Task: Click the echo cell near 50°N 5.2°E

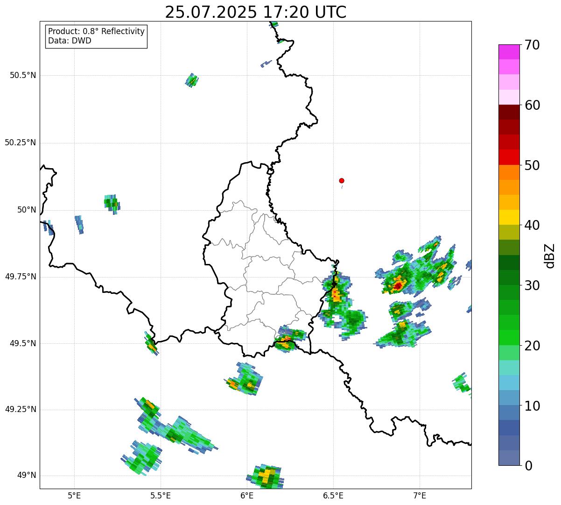Action: 112,204
